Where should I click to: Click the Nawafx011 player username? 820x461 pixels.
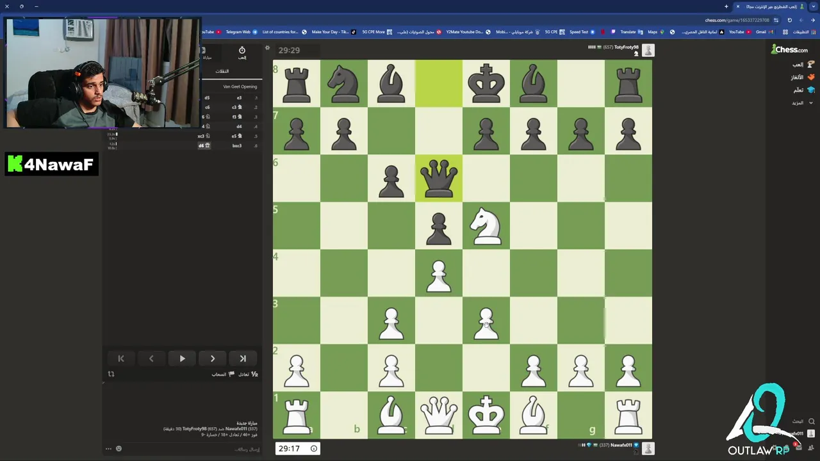(621, 445)
